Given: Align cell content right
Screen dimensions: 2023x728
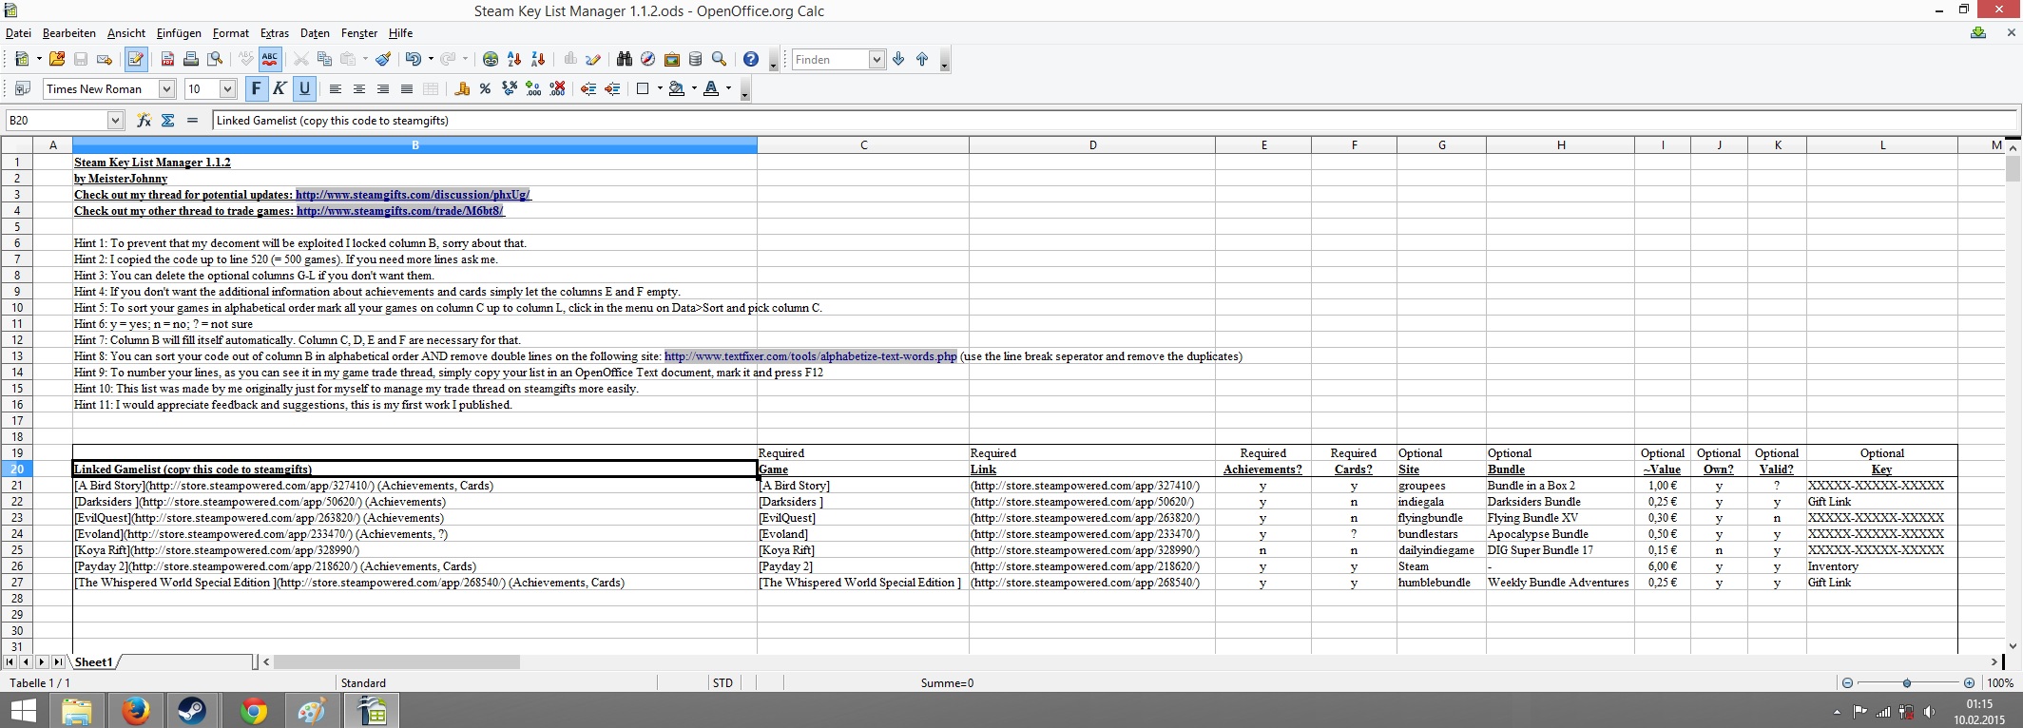Looking at the screenshot, I should (x=383, y=88).
